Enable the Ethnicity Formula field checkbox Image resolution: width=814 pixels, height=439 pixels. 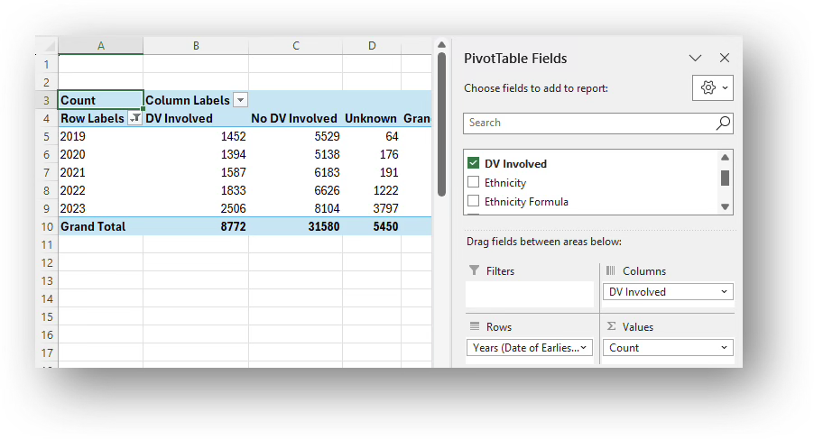coord(473,202)
